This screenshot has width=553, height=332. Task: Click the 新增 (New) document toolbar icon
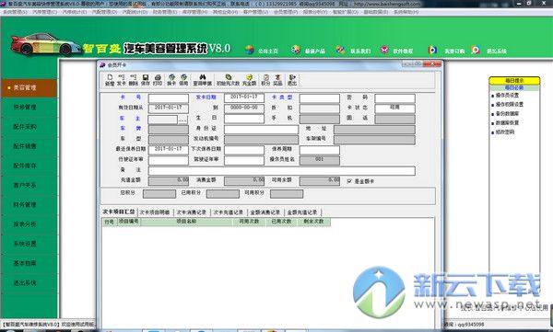tap(110, 80)
